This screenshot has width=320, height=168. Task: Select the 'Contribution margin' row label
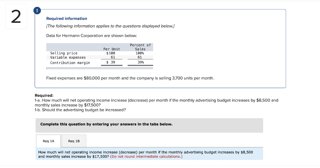click(70, 63)
